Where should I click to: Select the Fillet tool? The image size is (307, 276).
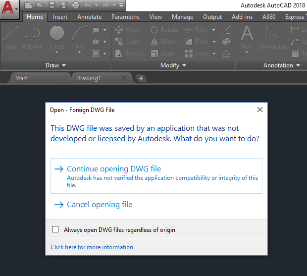click(196, 42)
